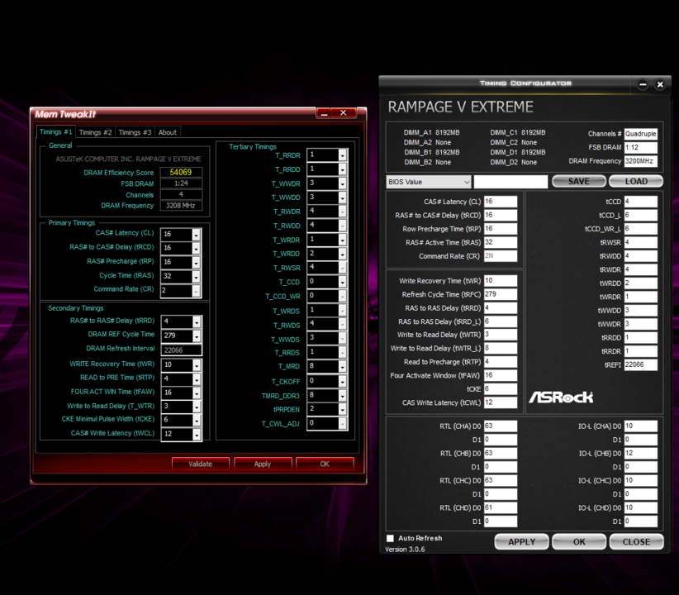Open the About tab in Mem TweakIt
Viewport: 679px width, 595px height.
[x=167, y=132]
